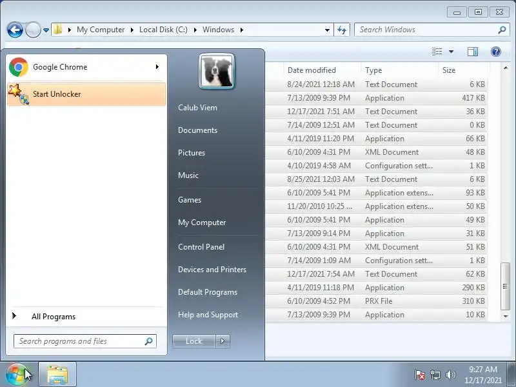Open Control Panel

point(201,247)
